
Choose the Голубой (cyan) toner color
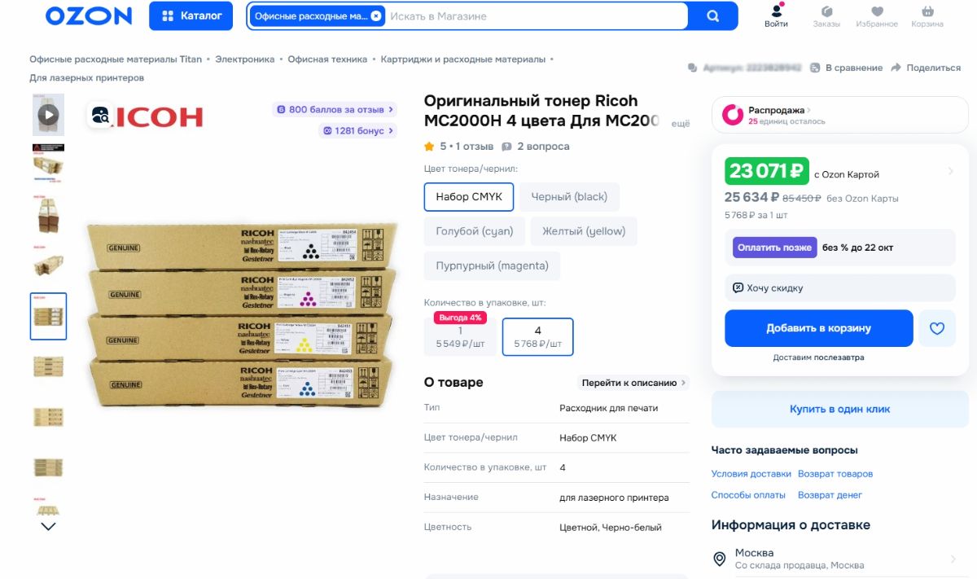474,231
